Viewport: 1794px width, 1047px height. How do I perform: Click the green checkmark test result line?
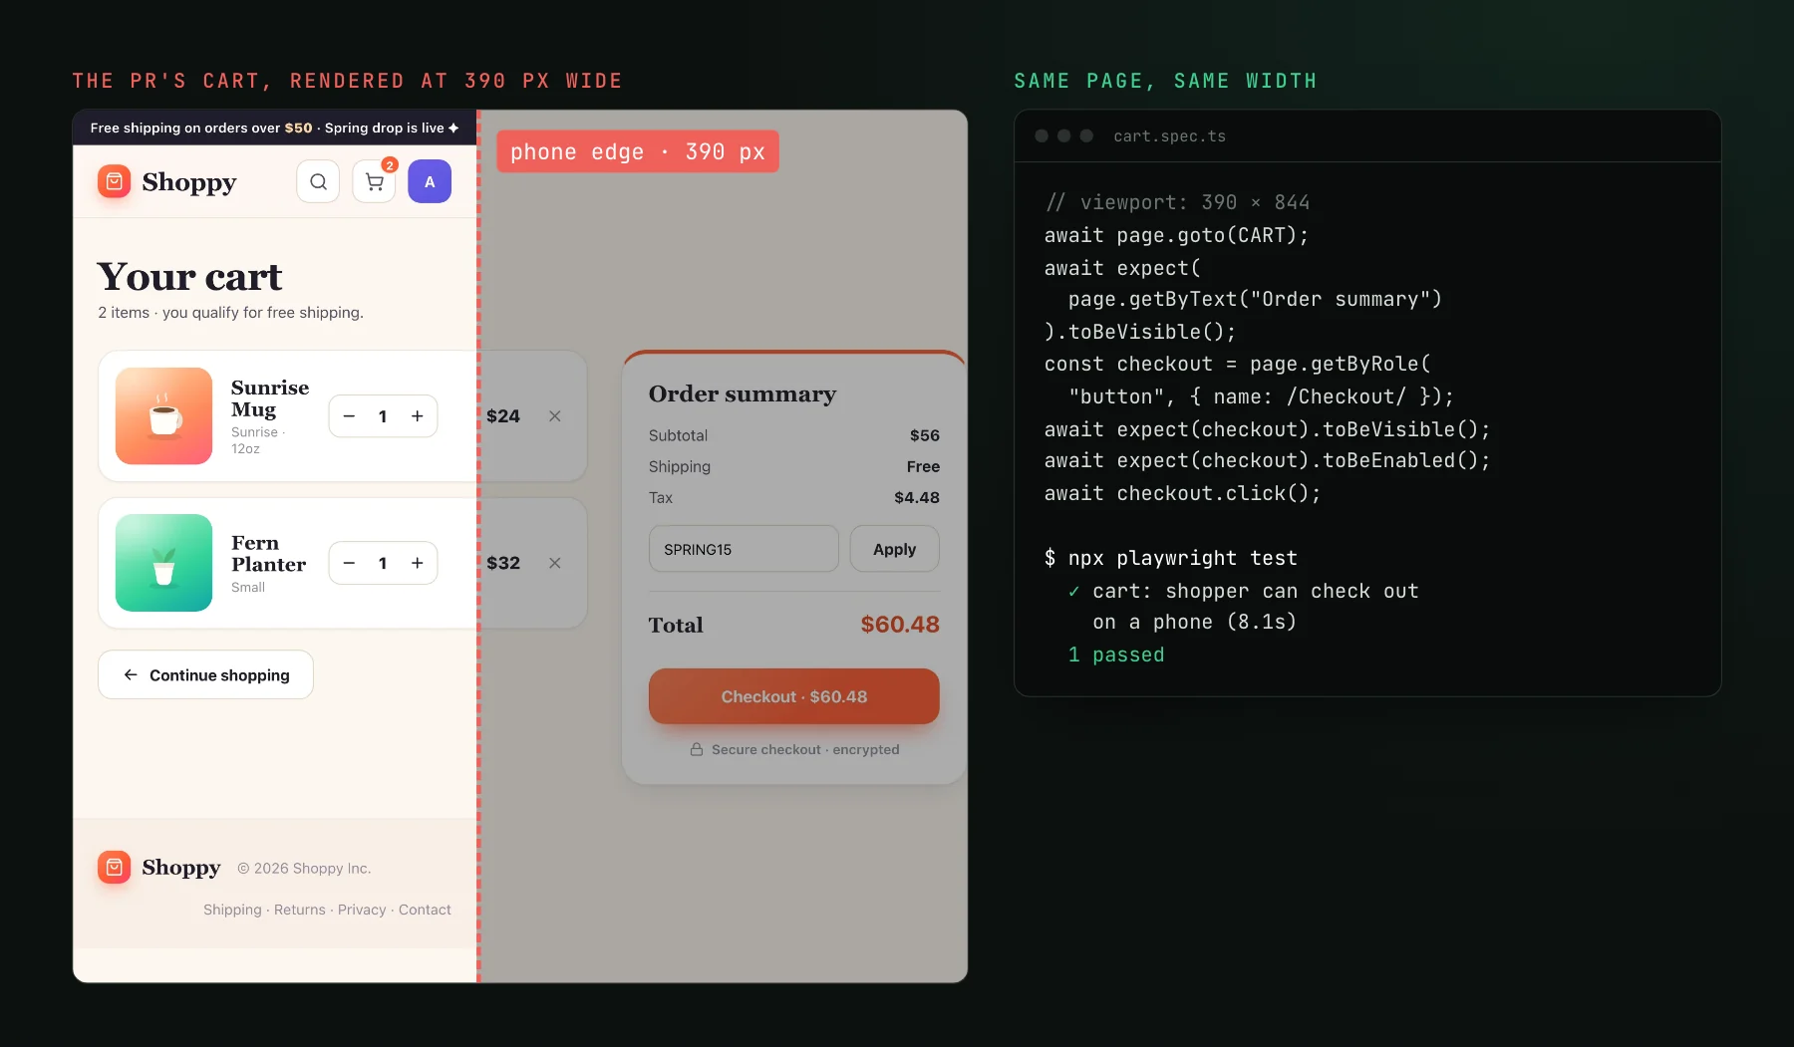point(1243,606)
